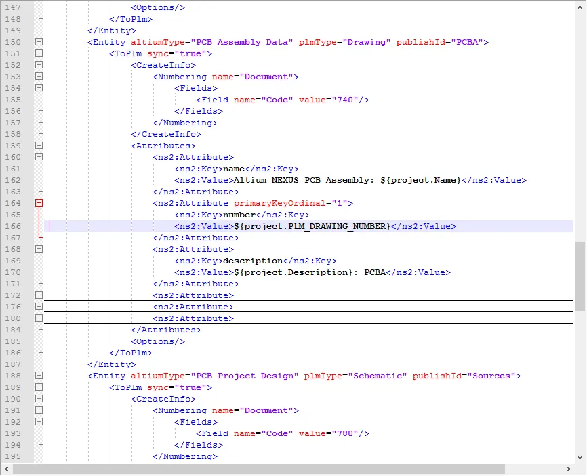Click the key text "number" on line 165

(x=239, y=215)
